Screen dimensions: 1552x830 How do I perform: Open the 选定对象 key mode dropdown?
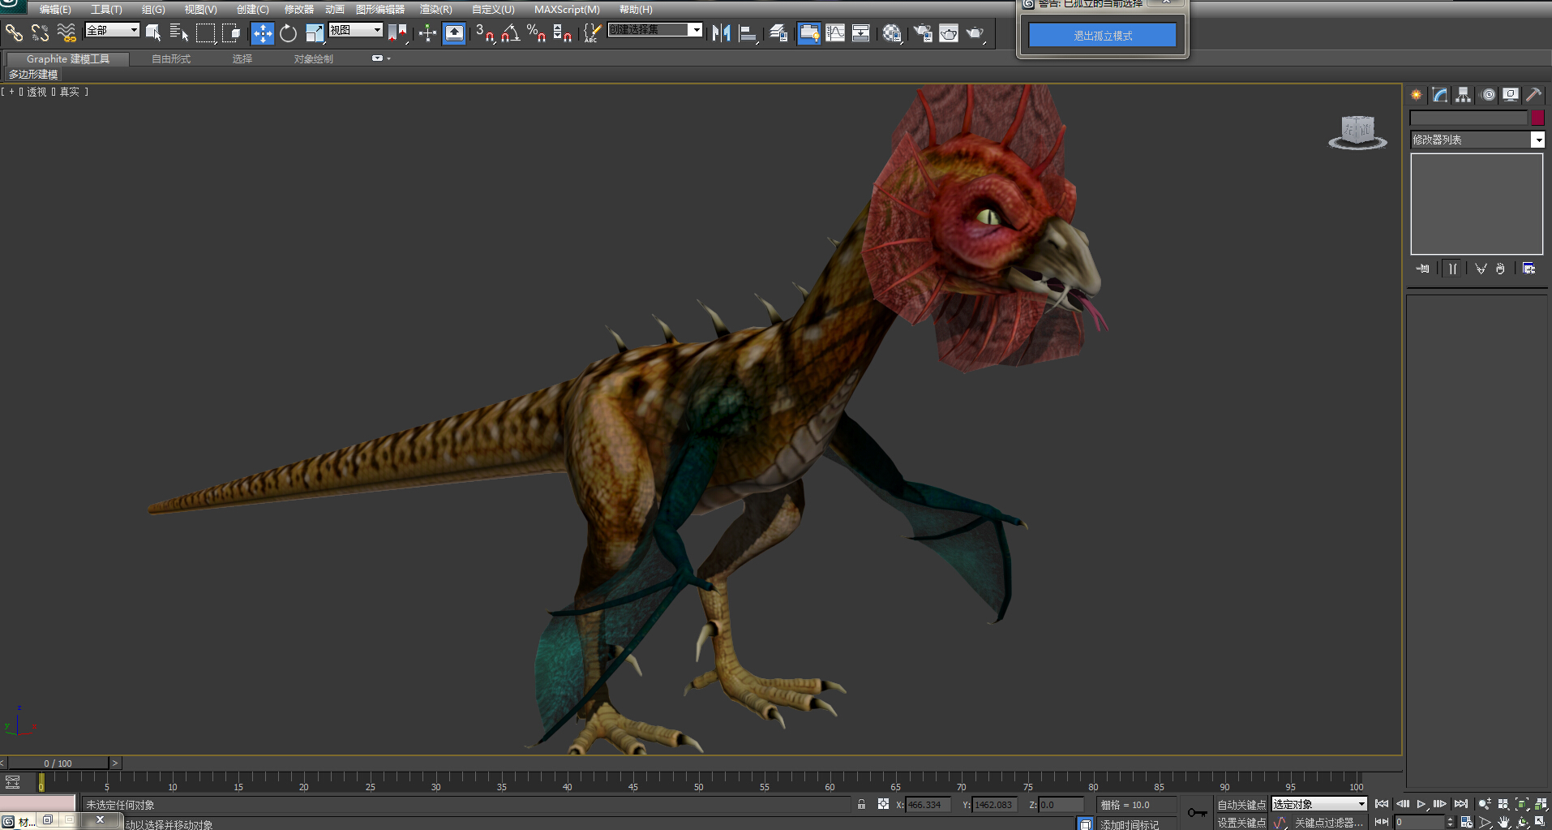click(x=1319, y=804)
